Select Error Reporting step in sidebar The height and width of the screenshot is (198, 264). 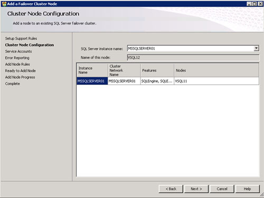[x=17, y=58]
